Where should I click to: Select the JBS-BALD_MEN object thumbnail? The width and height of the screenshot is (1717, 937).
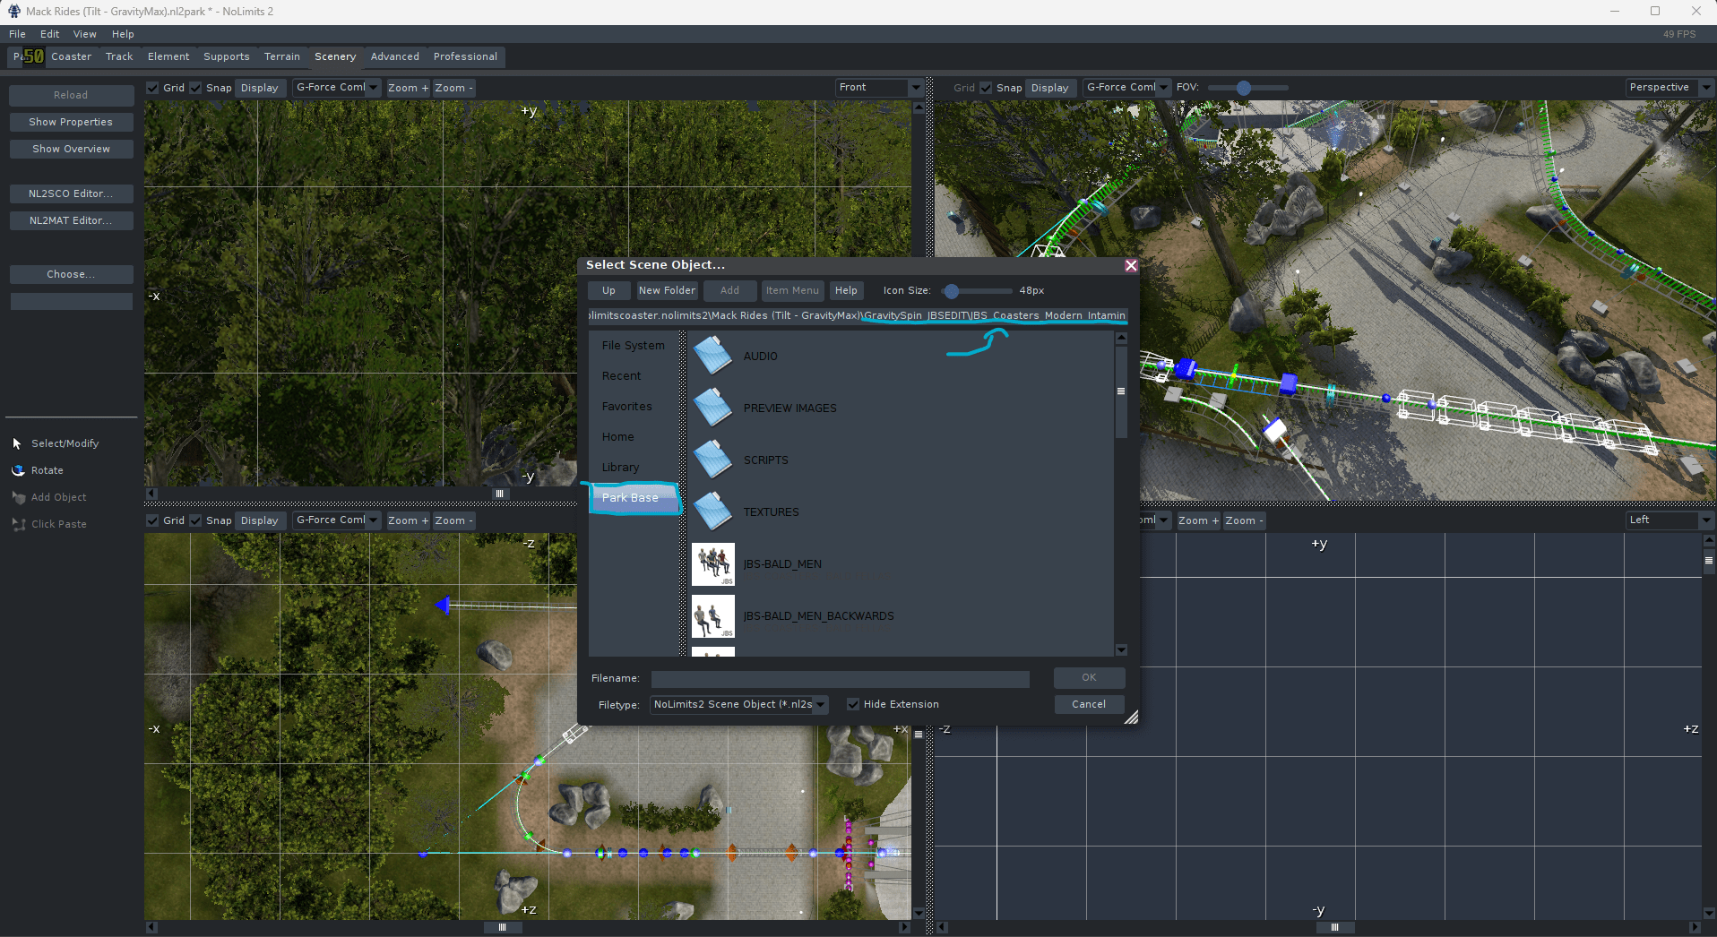pos(713,564)
